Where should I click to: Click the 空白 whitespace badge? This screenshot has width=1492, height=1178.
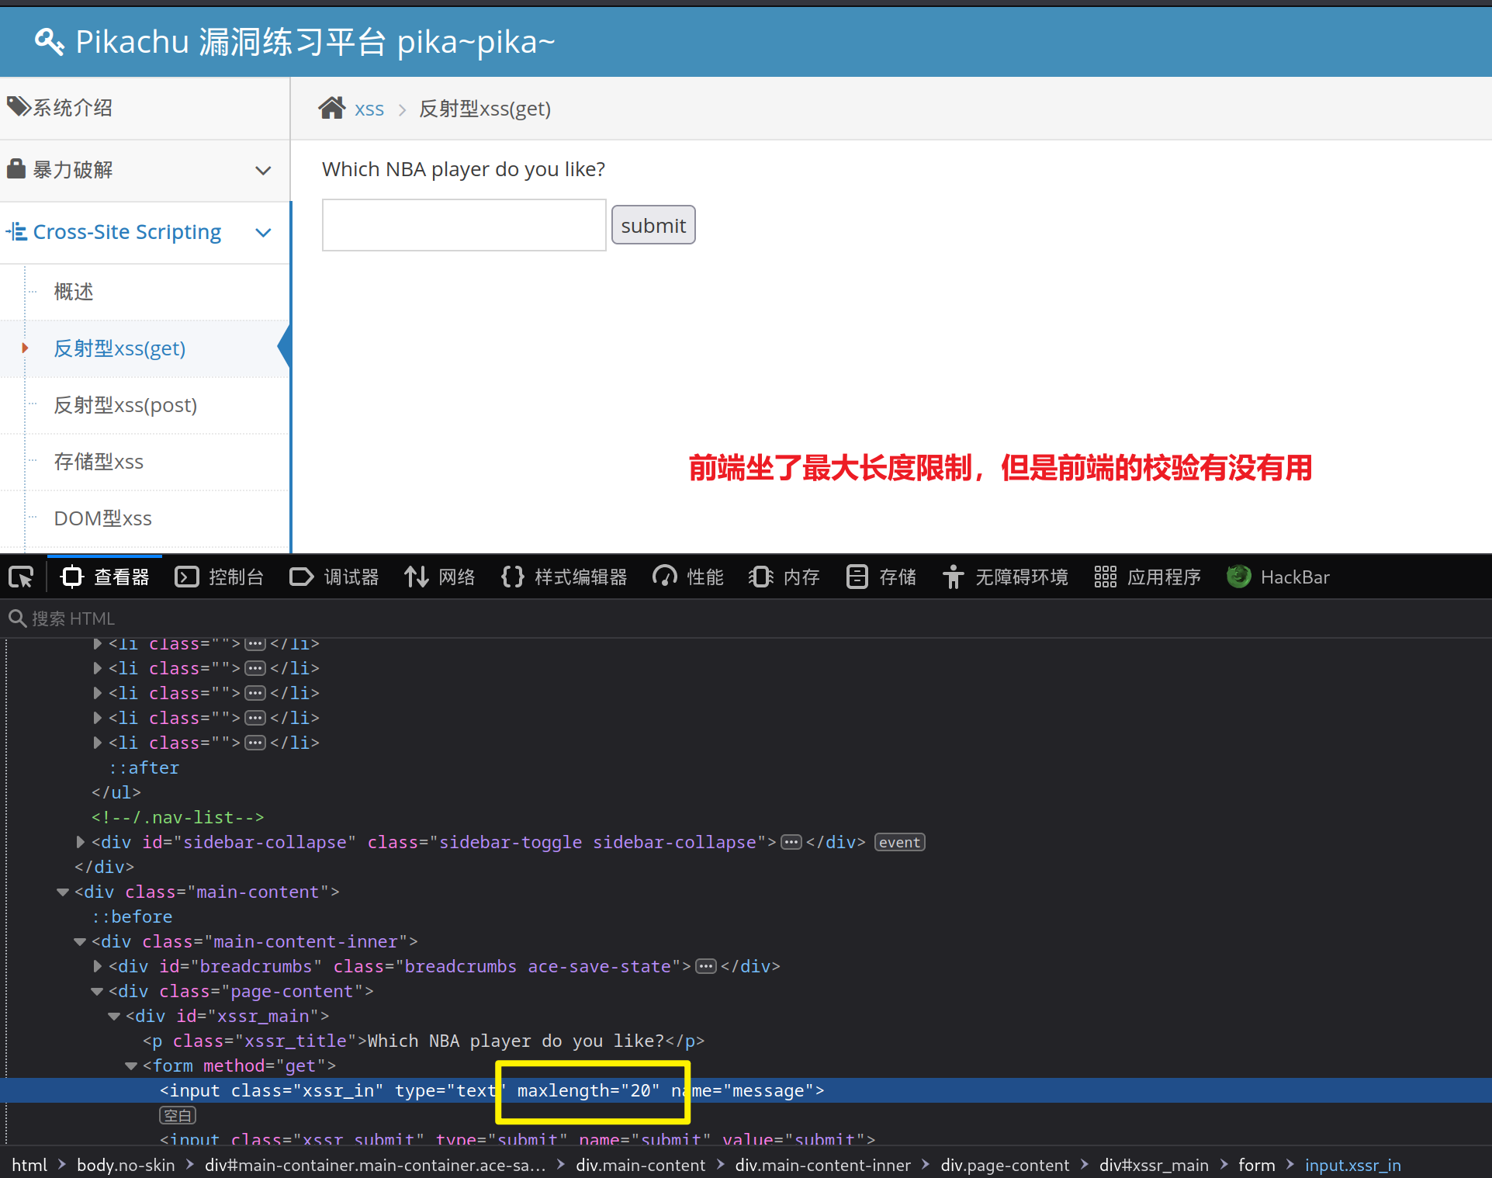178,1115
